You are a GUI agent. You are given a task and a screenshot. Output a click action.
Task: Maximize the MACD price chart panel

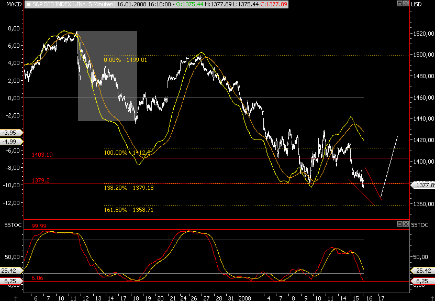(400, 4)
